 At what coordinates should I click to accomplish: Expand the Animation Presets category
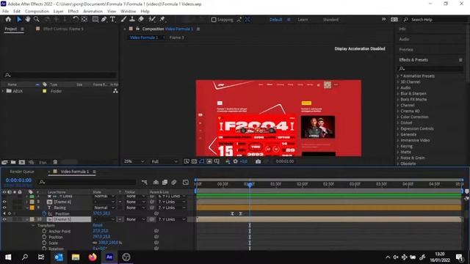tap(398, 76)
